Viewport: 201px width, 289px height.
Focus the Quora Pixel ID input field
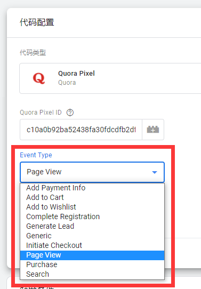tap(81, 130)
